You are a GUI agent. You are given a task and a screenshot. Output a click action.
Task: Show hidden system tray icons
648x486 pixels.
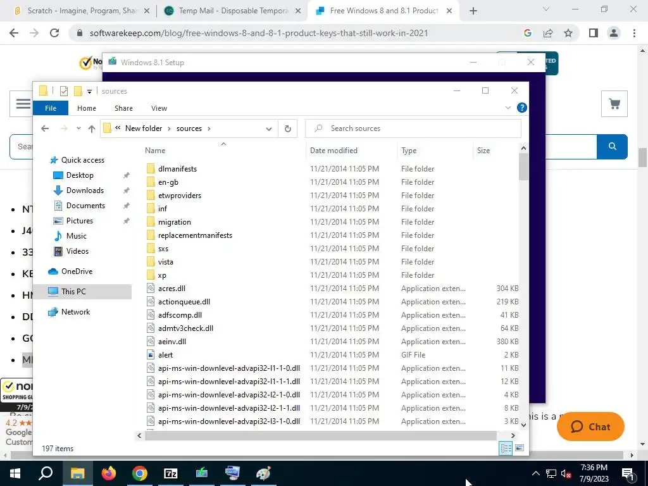[x=535, y=473]
